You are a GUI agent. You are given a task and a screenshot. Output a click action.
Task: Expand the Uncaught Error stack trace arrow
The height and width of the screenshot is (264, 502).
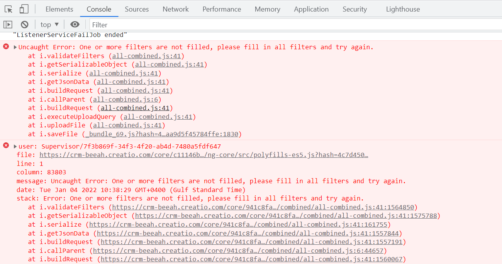15,47
